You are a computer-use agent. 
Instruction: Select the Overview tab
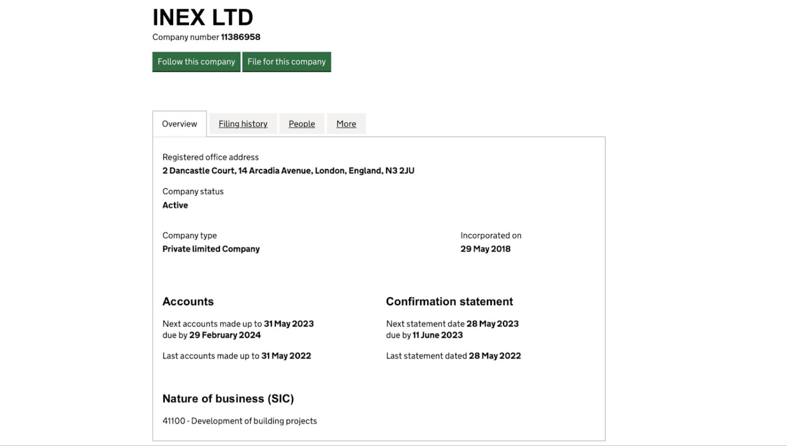tap(179, 124)
